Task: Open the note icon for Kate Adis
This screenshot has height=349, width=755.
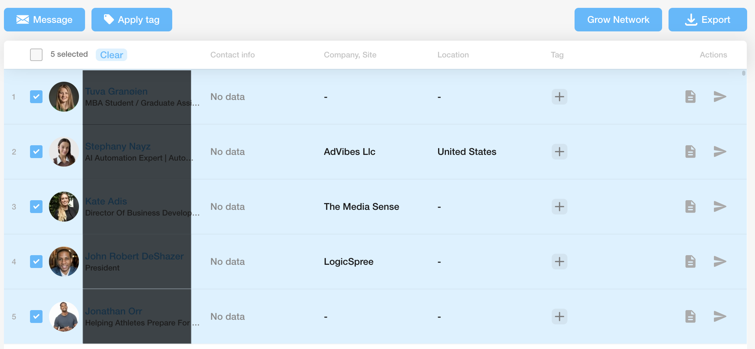Action: tap(690, 207)
